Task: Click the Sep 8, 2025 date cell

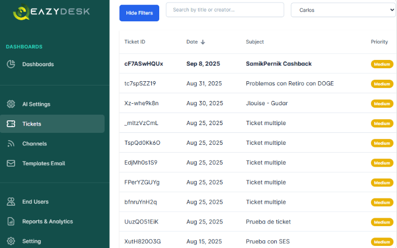Action: pos(203,64)
